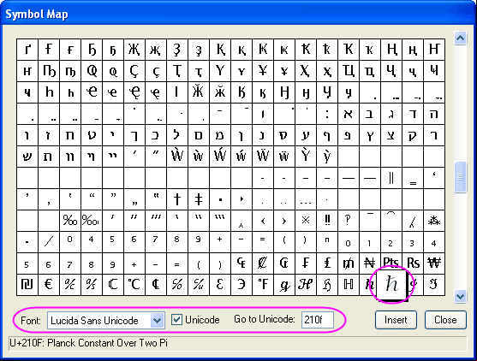Choose the dagger symbol in grid
Image resolution: width=477 pixels, height=361 pixels.
click(177, 199)
